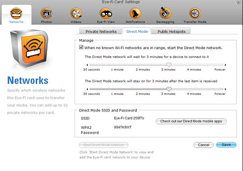
Task: Click the Check out our Direct Mode mobile apps button
Action: [x=191, y=121]
